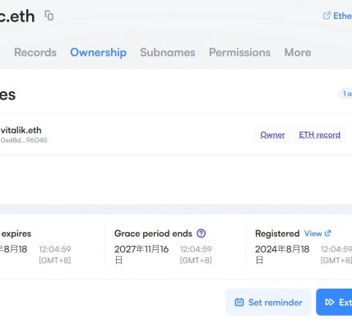This screenshot has height=329, width=352.
Task: Select vitalik.eth owner name
Action: point(21,130)
